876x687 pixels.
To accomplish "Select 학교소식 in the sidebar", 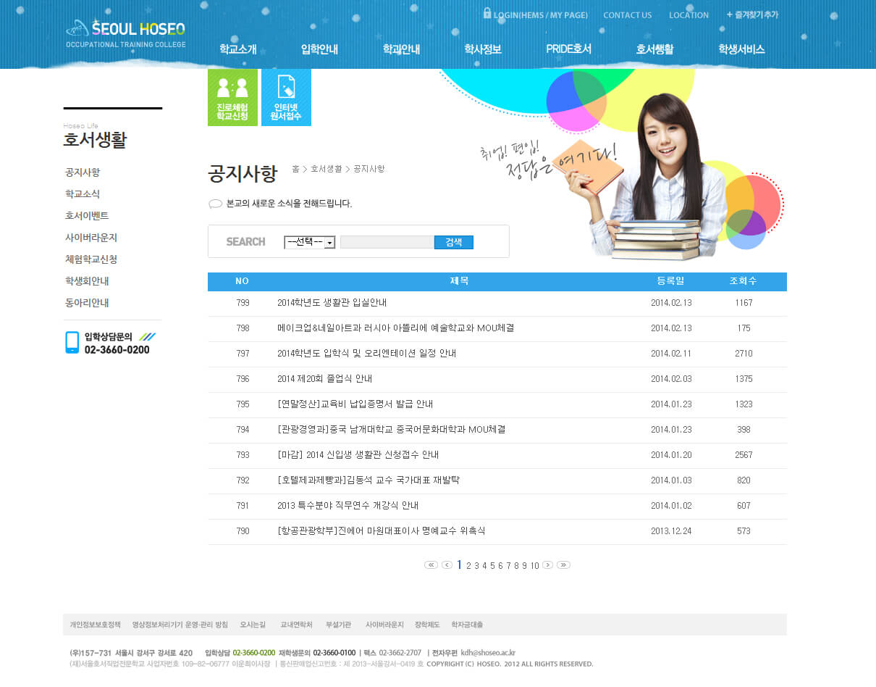I will point(83,194).
